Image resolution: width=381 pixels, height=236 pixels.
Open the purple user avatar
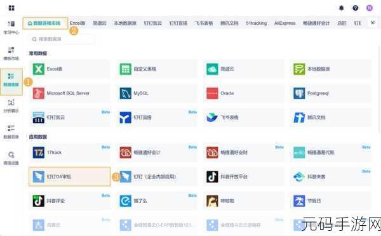point(370,8)
